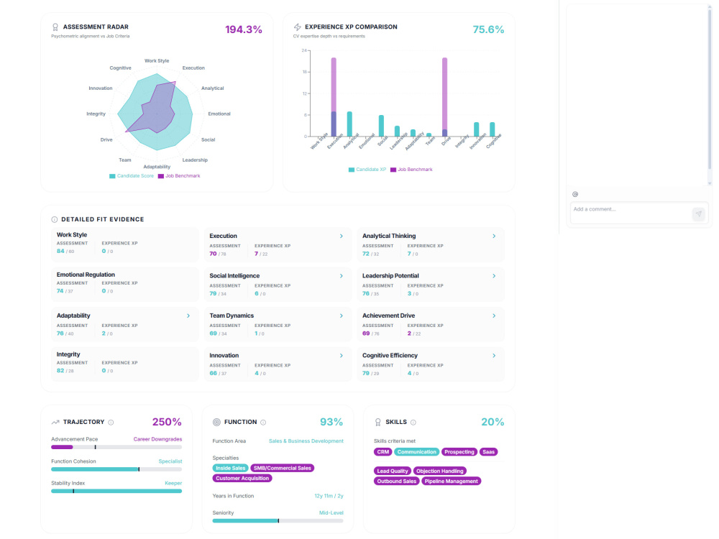Toggle Job Benchmark in radar legend
This screenshot has height=539, width=719.
click(x=179, y=176)
